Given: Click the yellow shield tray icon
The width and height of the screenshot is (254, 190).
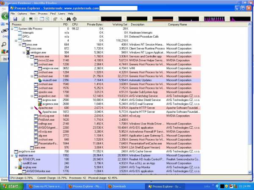Looking at the screenshot, I should pos(226,186).
